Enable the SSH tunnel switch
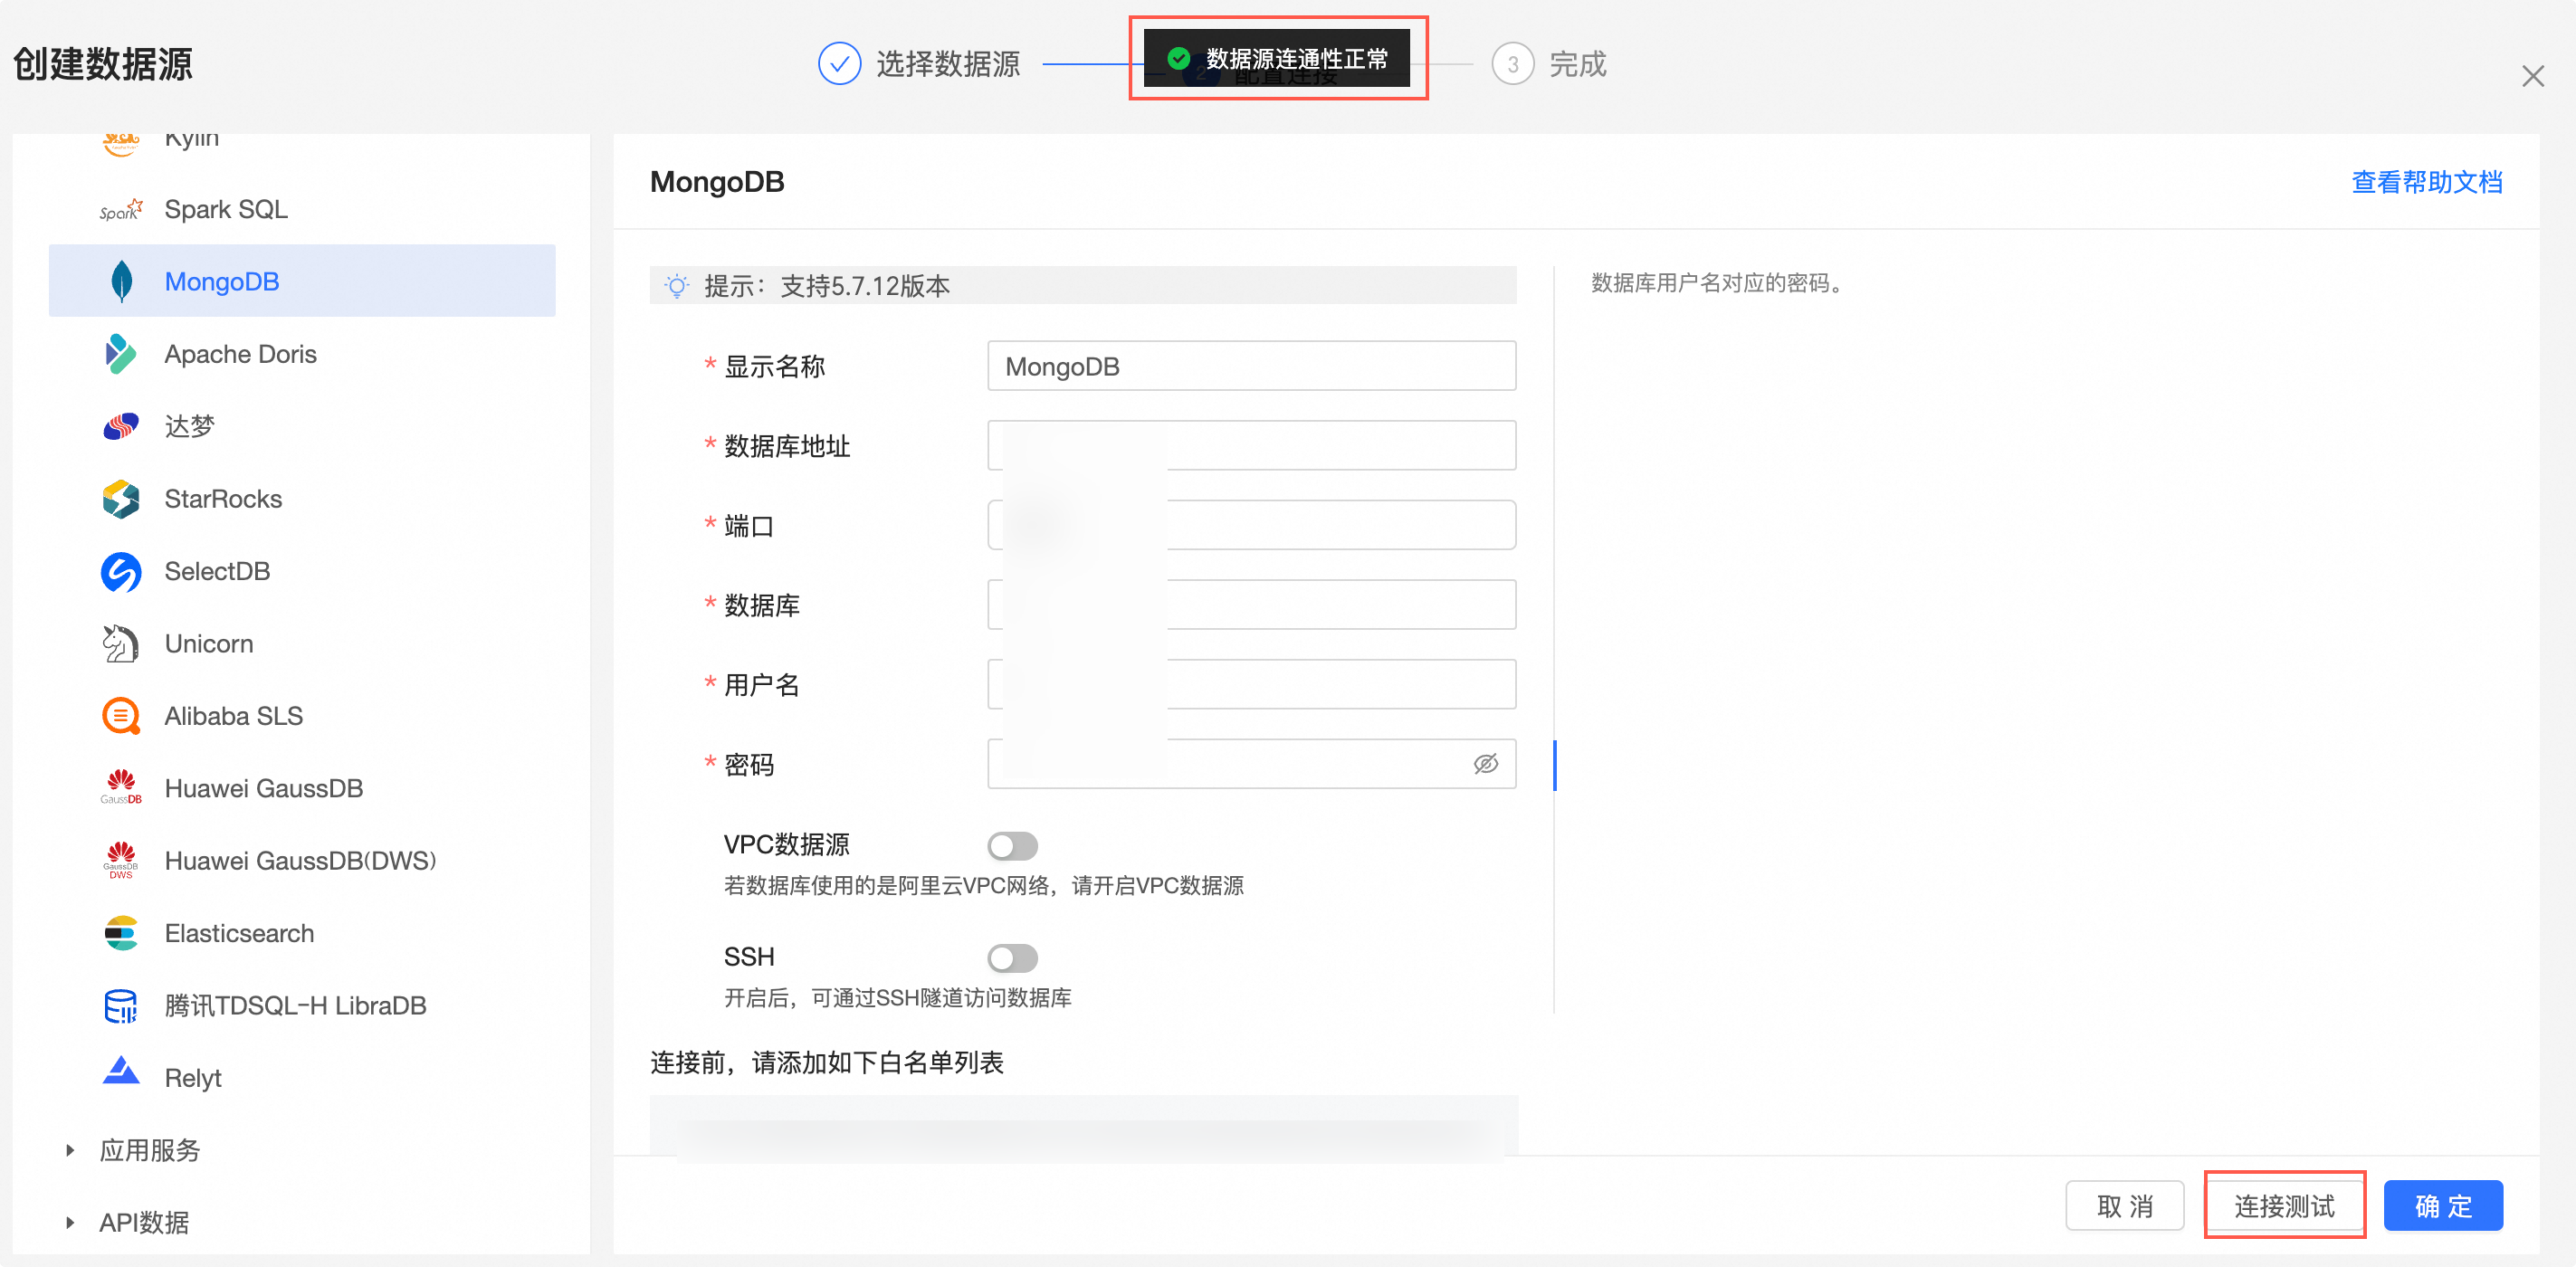This screenshot has width=2576, height=1267. click(x=1012, y=958)
